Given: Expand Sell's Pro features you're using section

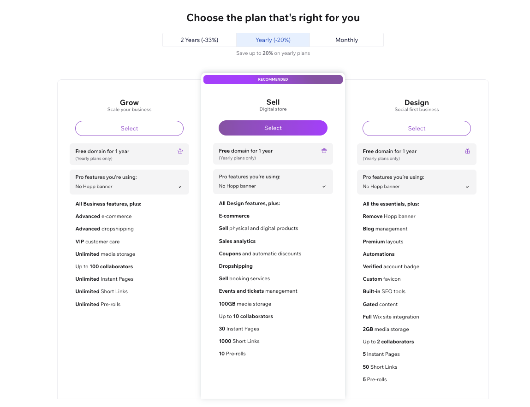Looking at the screenshot, I should click(x=273, y=182).
